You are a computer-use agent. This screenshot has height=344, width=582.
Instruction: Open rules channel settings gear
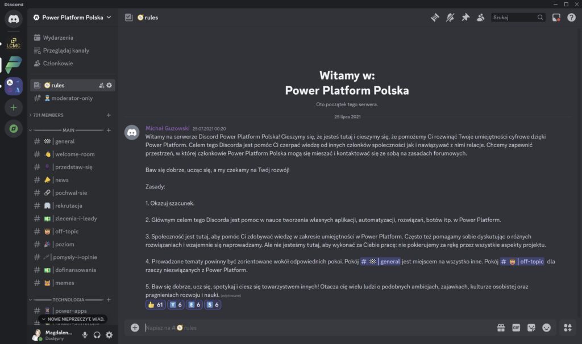(109, 85)
